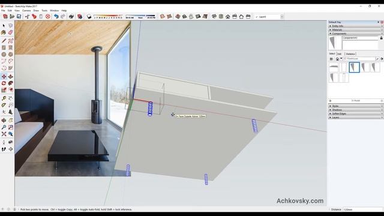Click the Zoom Extents tool
Image resolution: width=384 pixels, height=216 pixels.
[4, 134]
